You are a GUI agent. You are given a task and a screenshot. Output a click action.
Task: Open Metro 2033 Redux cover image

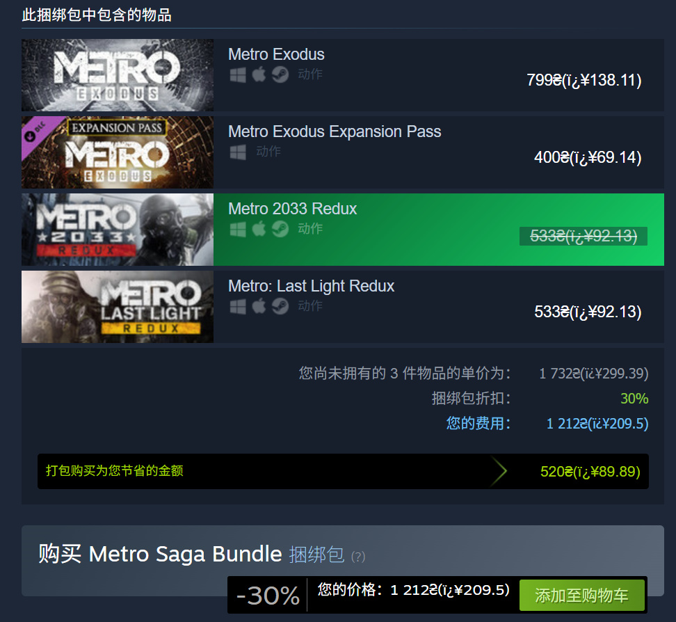[118, 230]
